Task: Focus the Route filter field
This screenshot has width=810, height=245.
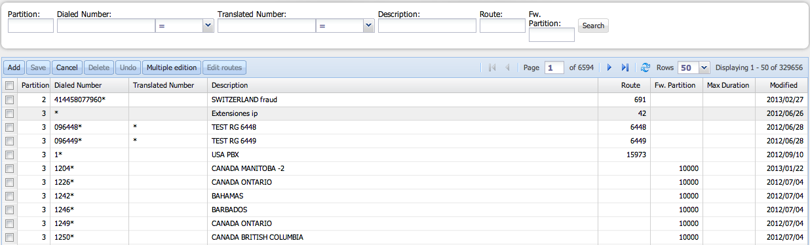Action: point(503,26)
